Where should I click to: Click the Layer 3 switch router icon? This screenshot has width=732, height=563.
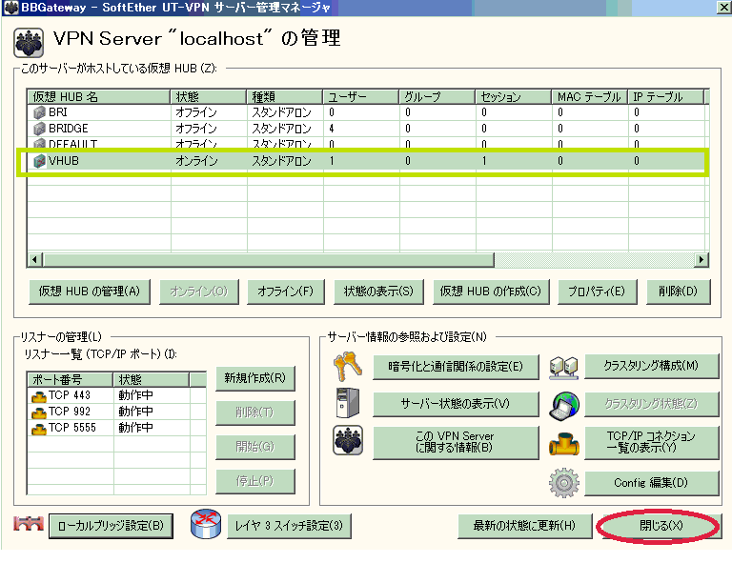(206, 524)
